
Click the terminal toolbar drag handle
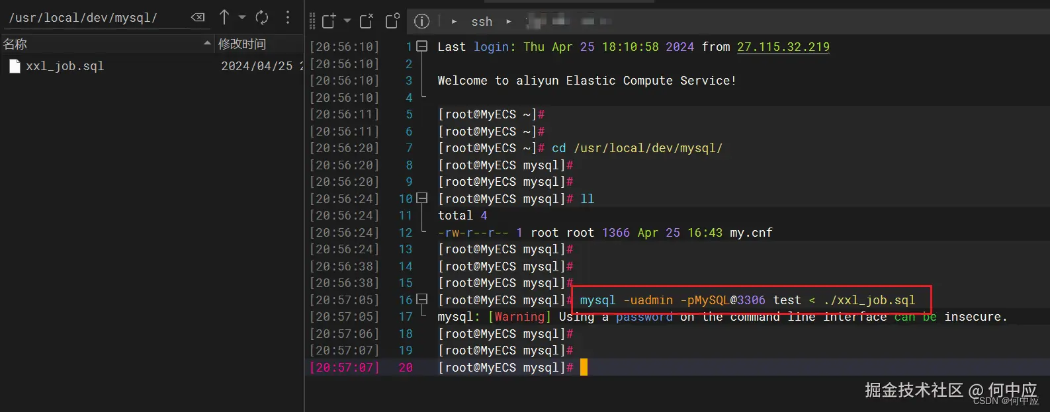(x=312, y=21)
